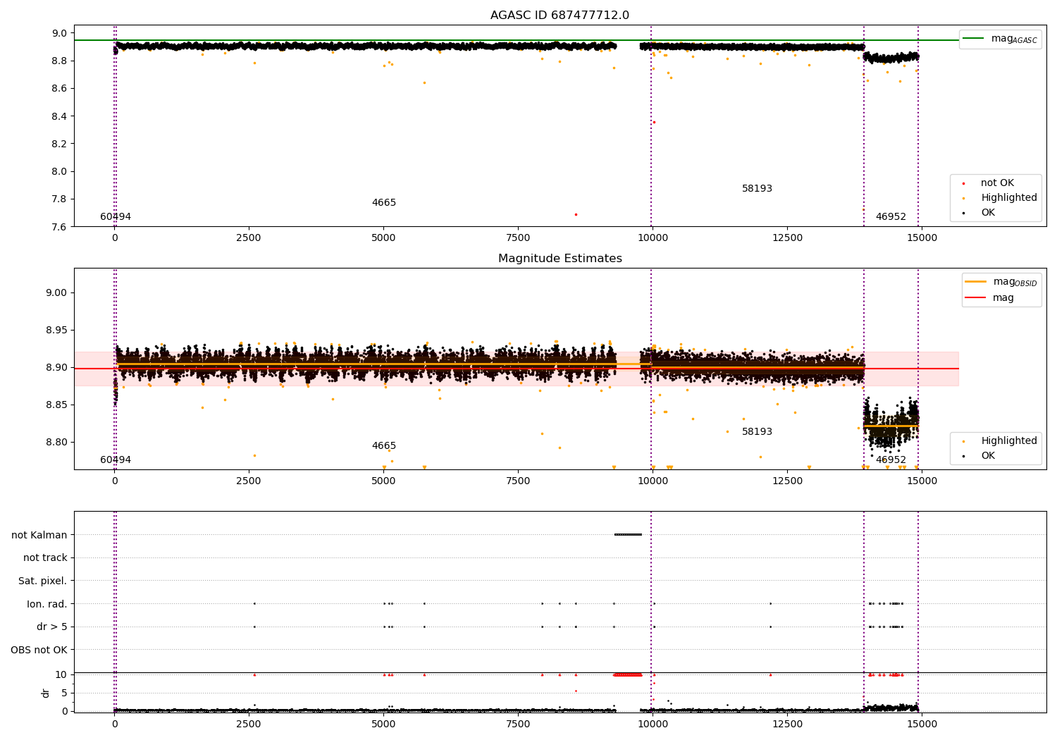Click obsid label 46952 in Magnitude Estimates panel
The image size is (1057, 740).
coord(891,460)
